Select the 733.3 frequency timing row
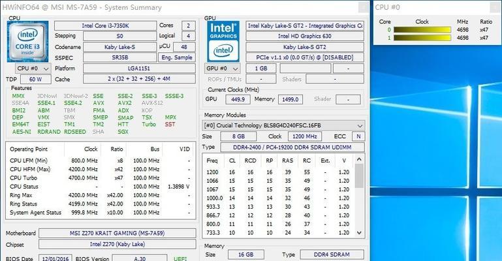The width and height of the screenshot is (502, 261). [x=278, y=232]
